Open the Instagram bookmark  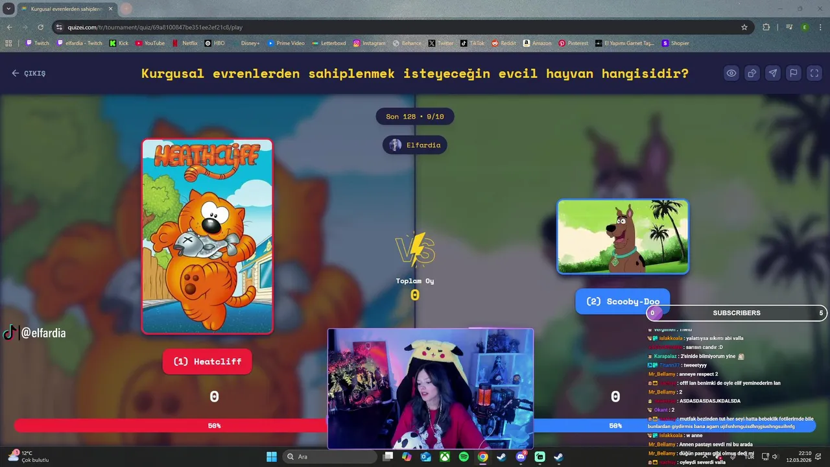[x=370, y=43]
